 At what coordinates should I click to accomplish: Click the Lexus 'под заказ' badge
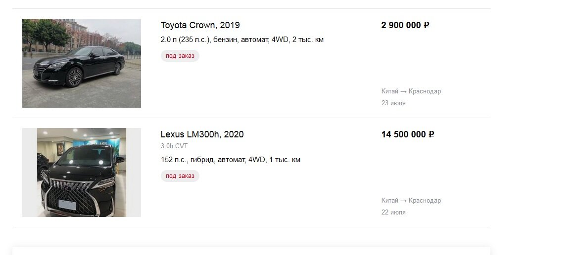point(180,176)
